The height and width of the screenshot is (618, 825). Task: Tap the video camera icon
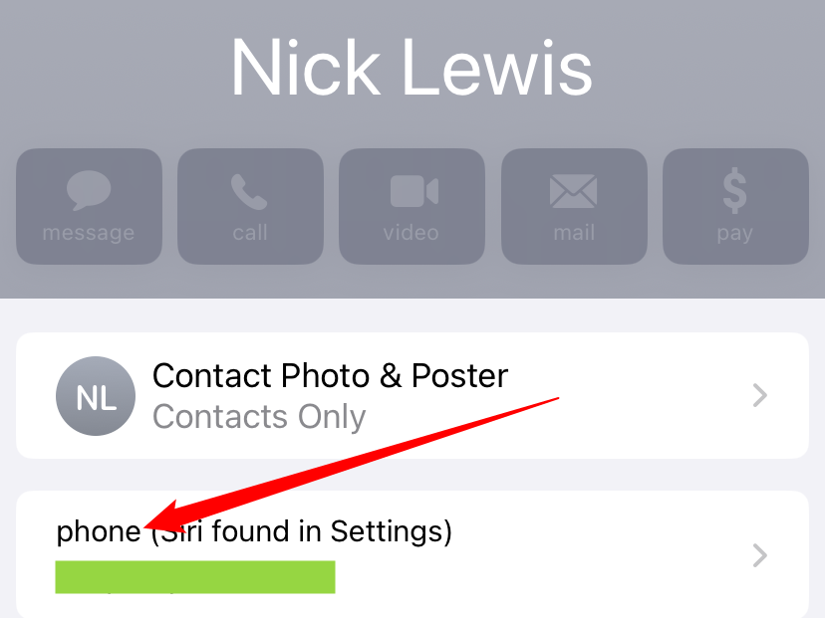414,191
